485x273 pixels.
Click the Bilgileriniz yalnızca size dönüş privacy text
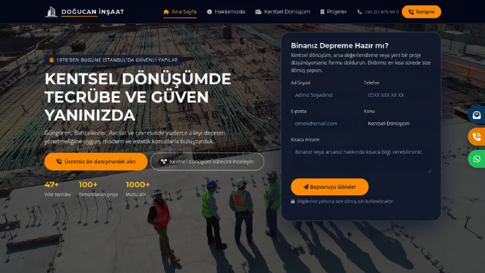(x=345, y=201)
